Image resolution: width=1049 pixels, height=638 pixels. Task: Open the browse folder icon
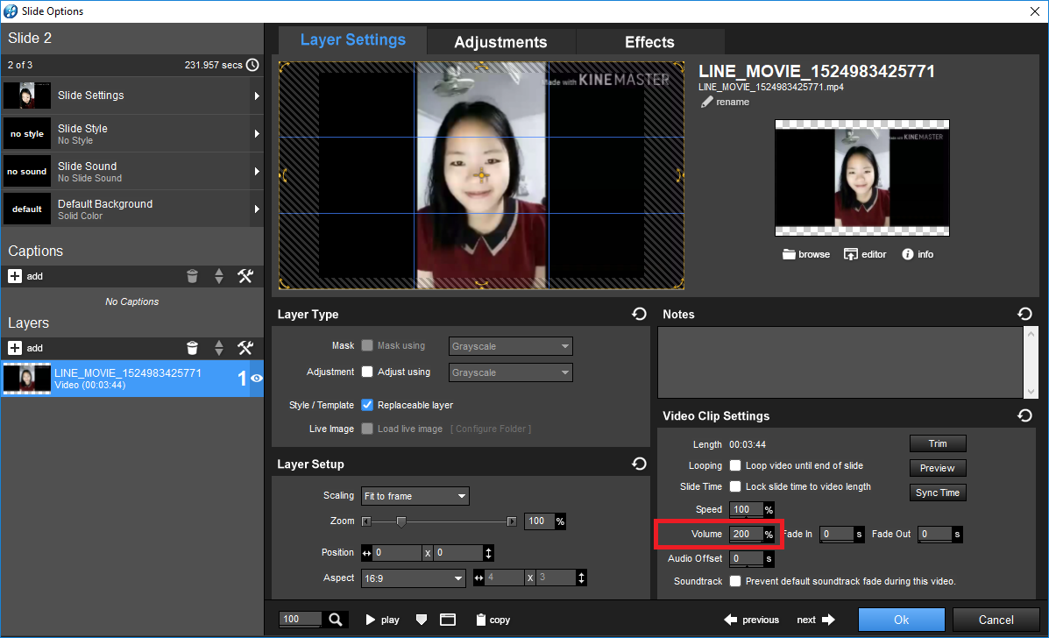(x=790, y=254)
